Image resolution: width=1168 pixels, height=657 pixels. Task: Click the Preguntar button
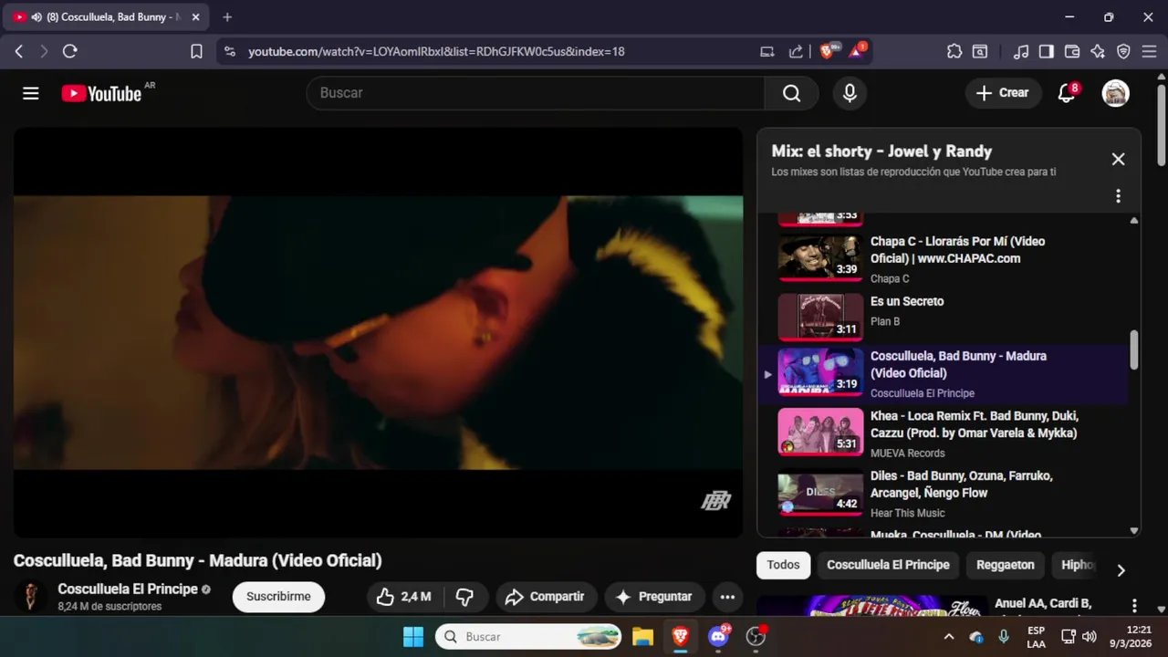654,597
